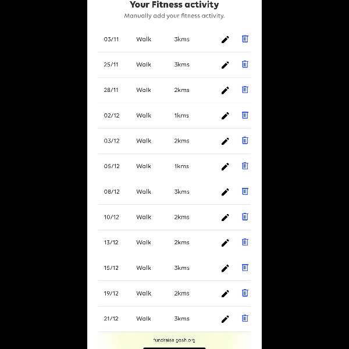Edit the 02/12 1kms walk

pyautogui.click(x=225, y=116)
